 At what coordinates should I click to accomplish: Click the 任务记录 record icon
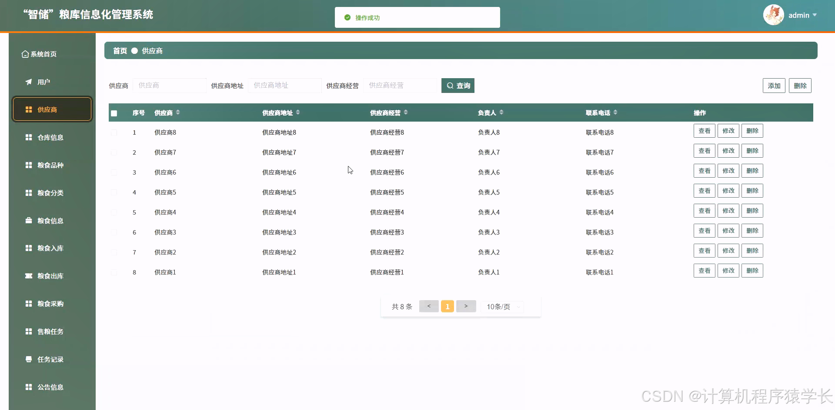[x=28, y=359]
